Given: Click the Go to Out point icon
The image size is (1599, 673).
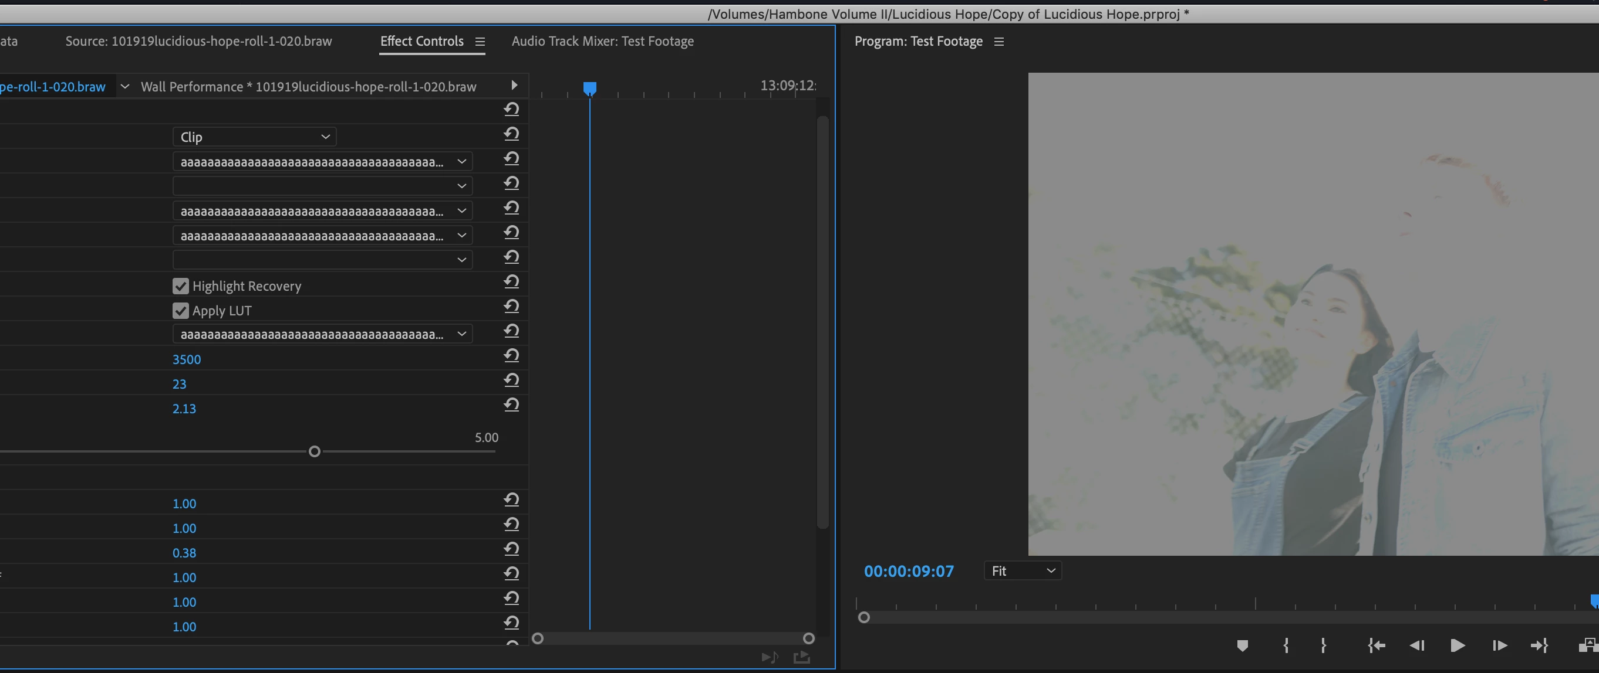Looking at the screenshot, I should click(x=1539, y=645).
